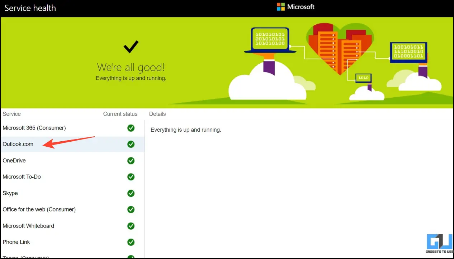The image size is (454, 259).
Task: Click the green status check for Microsoft 365
Action: point(131,128)
